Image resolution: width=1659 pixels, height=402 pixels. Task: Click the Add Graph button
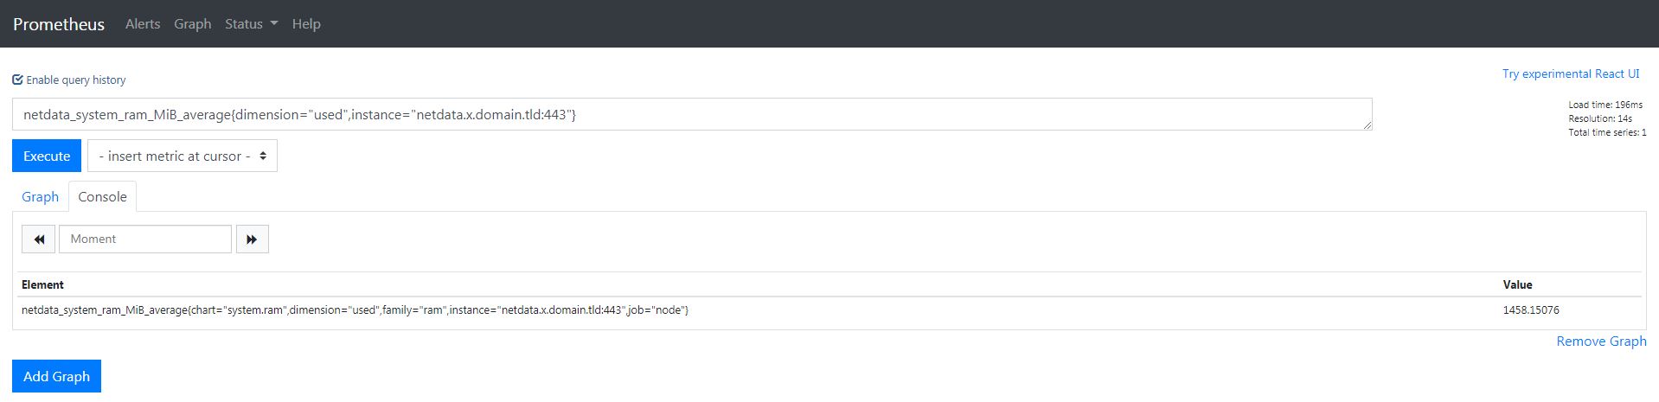(56, 376)
